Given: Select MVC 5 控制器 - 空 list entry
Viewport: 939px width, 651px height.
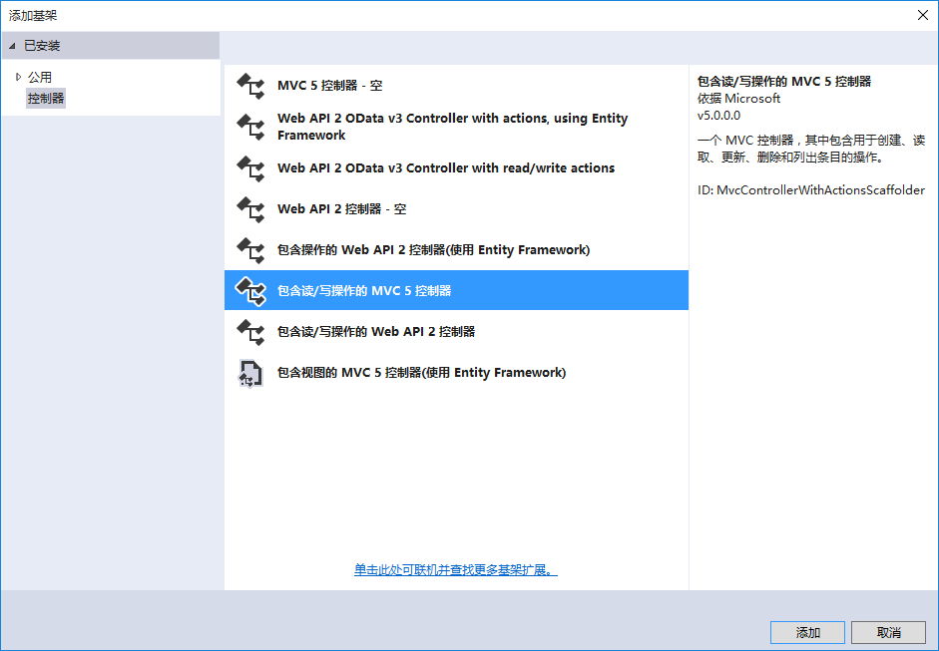Looking at the screenshot, I should click(329, 87).
